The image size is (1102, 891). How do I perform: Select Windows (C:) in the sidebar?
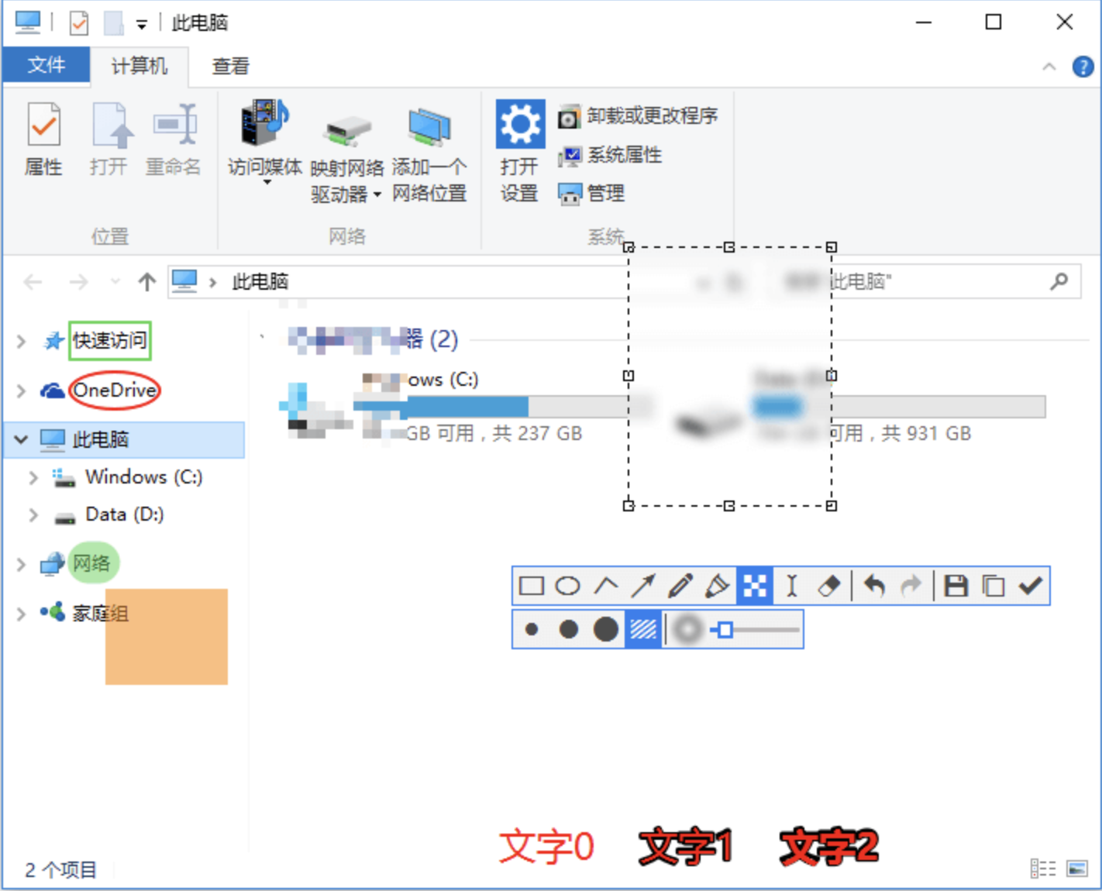pos(143,477)
